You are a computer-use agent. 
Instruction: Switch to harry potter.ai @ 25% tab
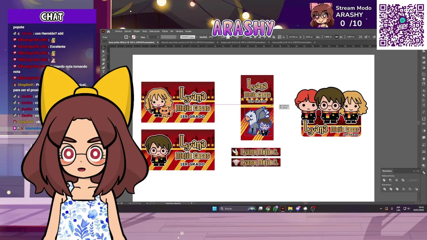[292, 42]
